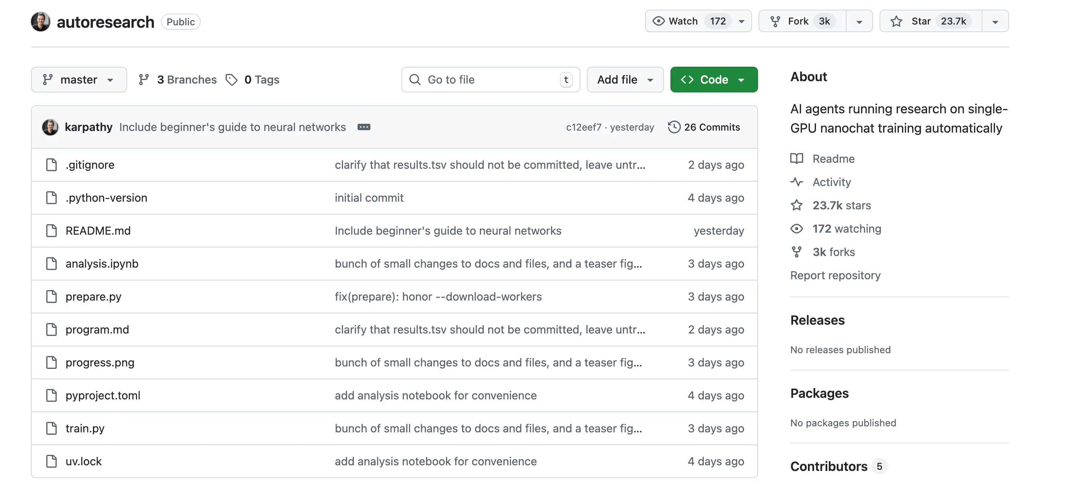Click the file icon for program.md
1077x487 pixels.
[x=51, y=329]
